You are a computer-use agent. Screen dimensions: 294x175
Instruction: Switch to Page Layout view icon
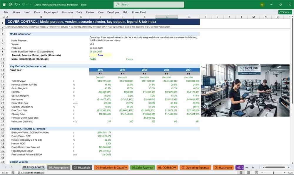(249, 173)
